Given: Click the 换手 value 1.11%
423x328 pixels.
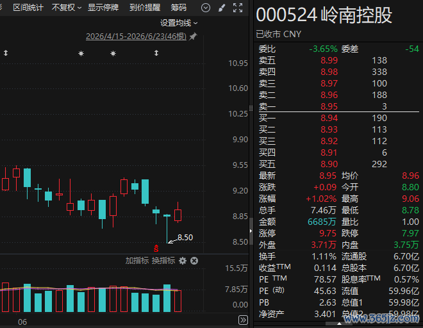Looking at the screenshot, I should pyautogui.click(x=324, y=256).
